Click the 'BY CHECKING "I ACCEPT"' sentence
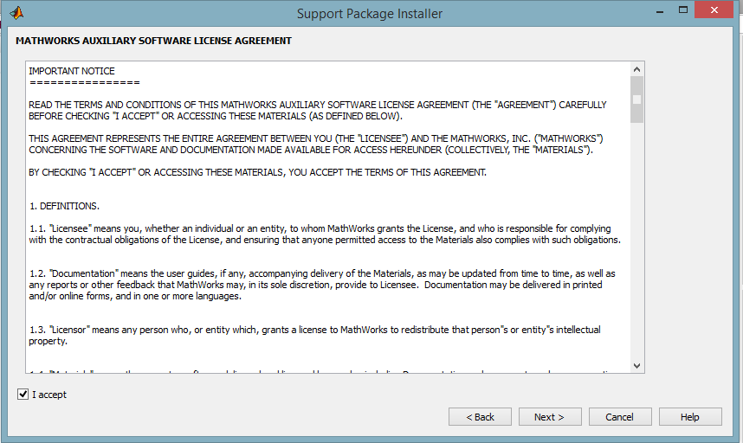Screen dimensions: 743x443 click(x=257, y=172)
